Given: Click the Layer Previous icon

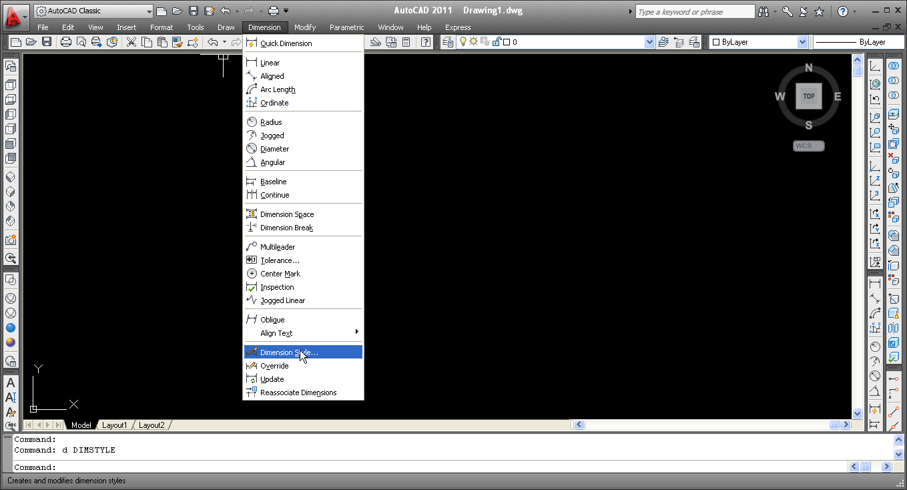Looking at the screenshot, I should coord(679,42).
